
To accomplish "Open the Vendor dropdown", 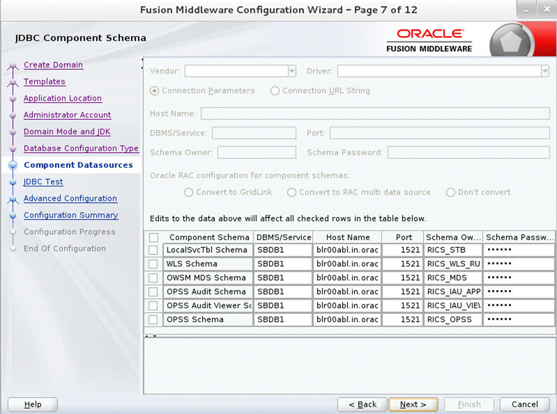I will pos(292,71).
